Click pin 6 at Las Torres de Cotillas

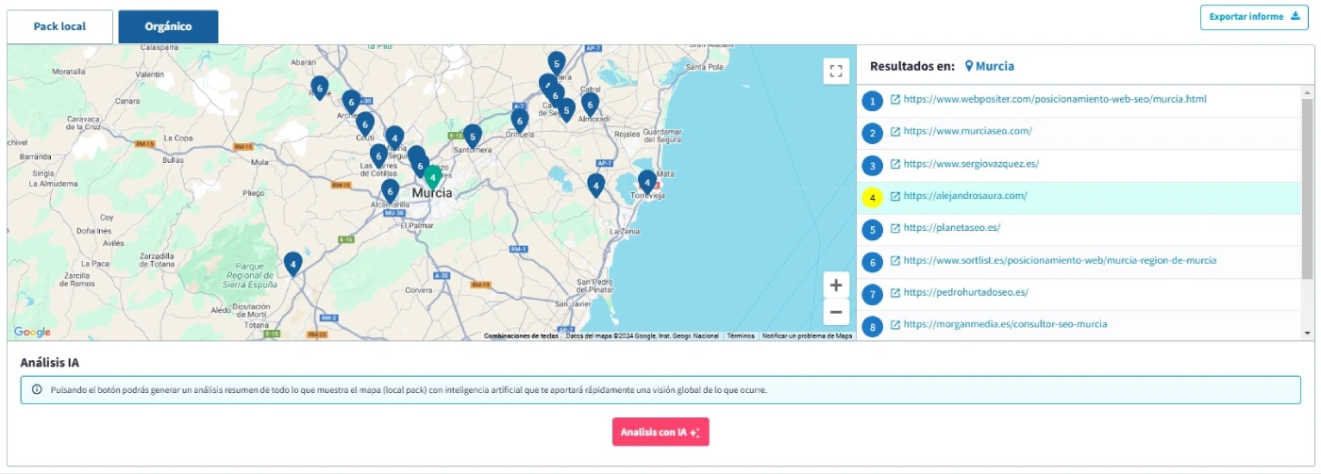378,157
